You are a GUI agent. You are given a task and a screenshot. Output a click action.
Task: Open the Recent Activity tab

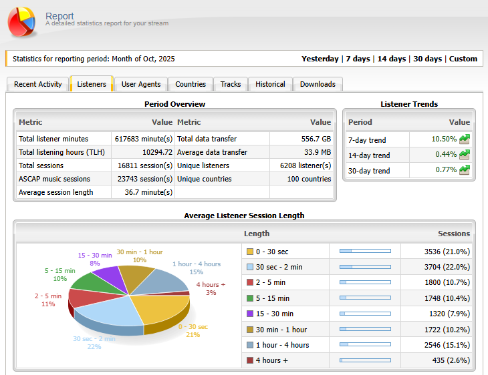coord(38,84)
